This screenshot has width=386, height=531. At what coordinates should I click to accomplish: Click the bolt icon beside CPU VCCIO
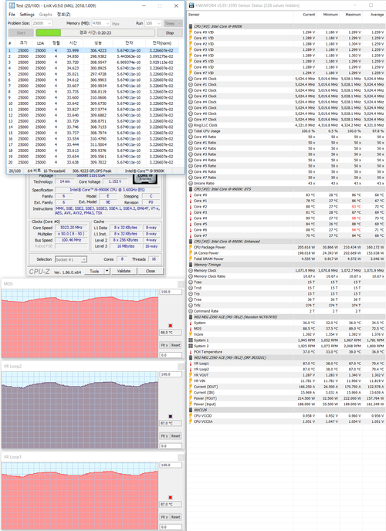(x=191, y=415)
